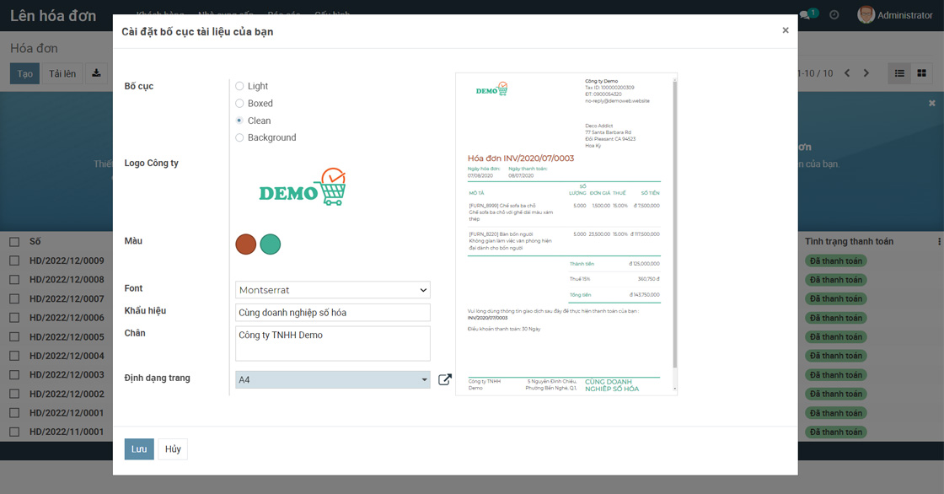Pick the green color swatch
The image size is (944, 494).
[x=270, y=244]
